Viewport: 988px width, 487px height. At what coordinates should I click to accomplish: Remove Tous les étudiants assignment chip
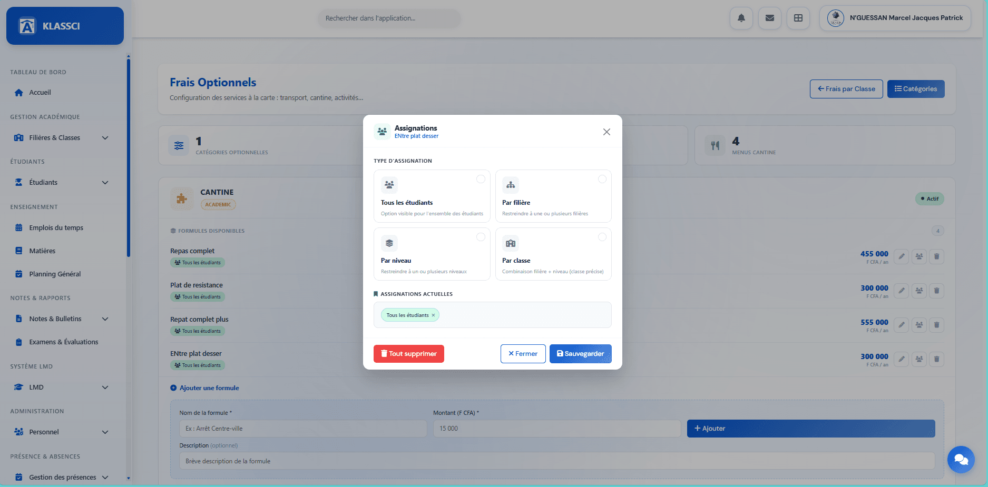[x=433, y=315]
